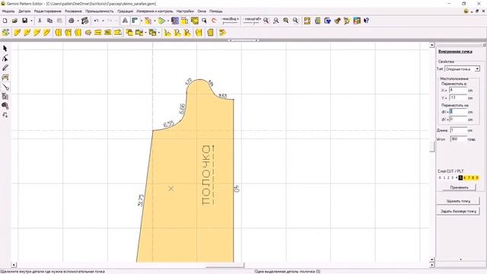Image resolution: width=487 pixels, height=274 pixels.
Task: Open the Помощь menu
Action: 215,11
